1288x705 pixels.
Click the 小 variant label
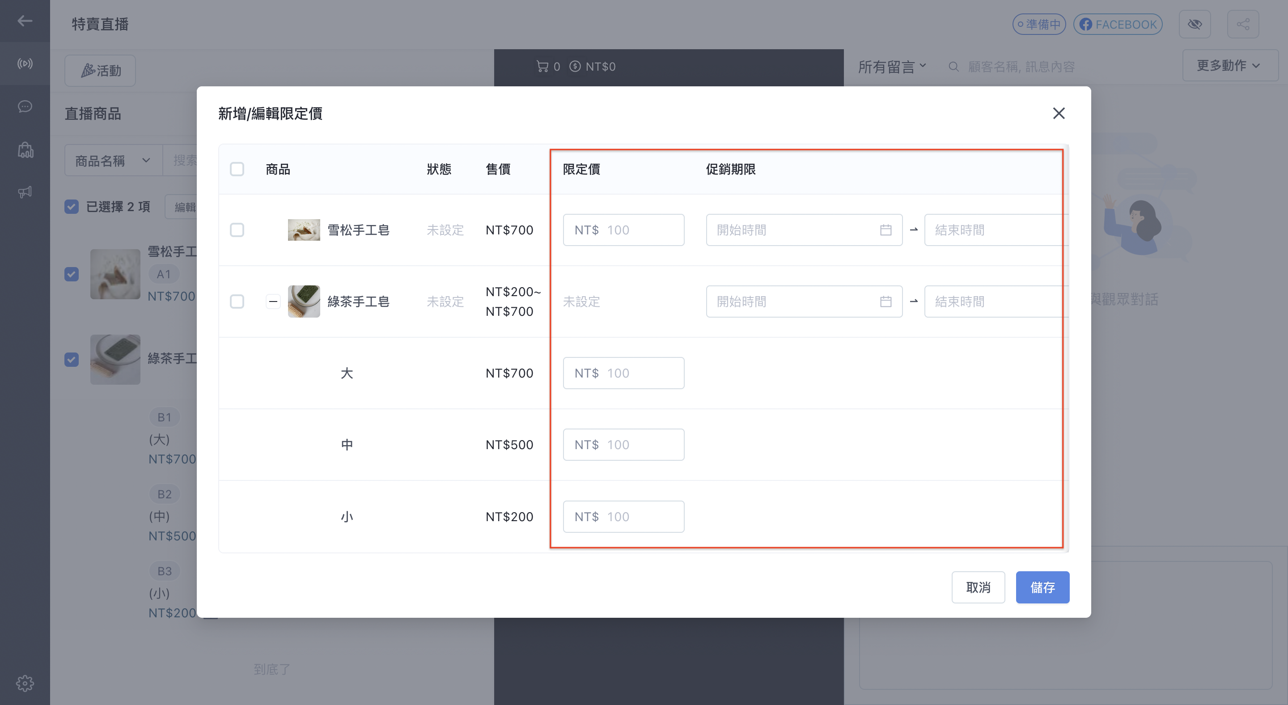click(x=347, y=517)
